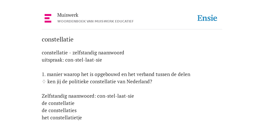Click the line 'constellatie - zelfstandig naamwoord'
The width and height of the screenshot is (264, 132).
click(83, 53)
